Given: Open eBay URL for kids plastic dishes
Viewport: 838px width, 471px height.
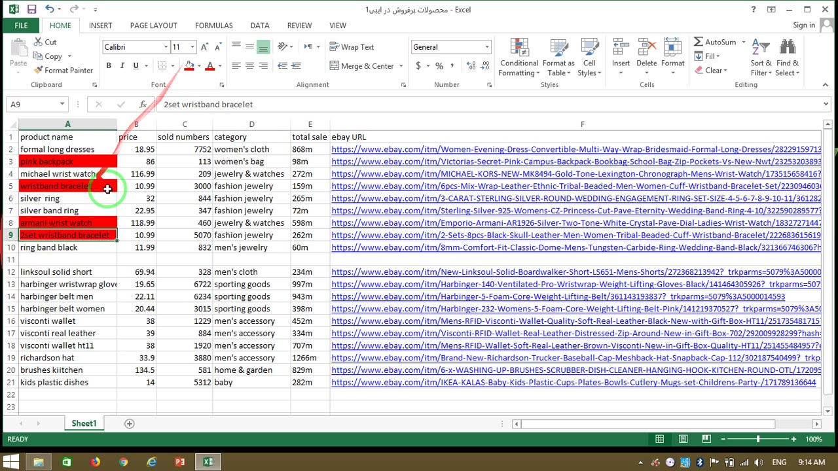Looking at the screenshot, I should [574, 383].
